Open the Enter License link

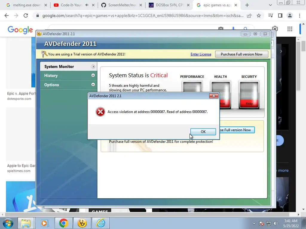click(201, 54)
